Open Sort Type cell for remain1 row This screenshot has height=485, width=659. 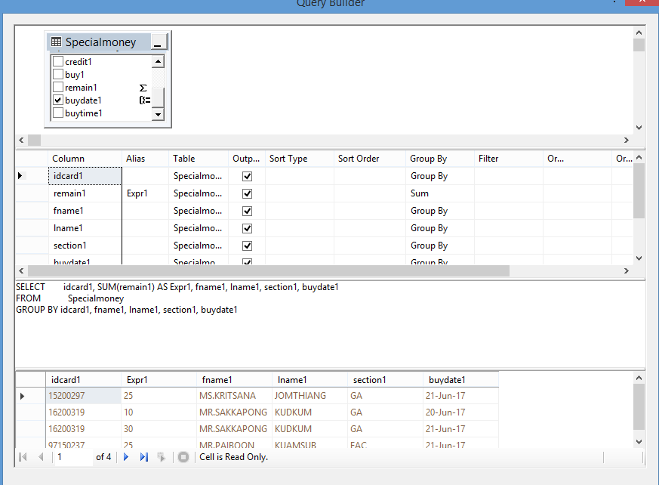click(300, 193)
